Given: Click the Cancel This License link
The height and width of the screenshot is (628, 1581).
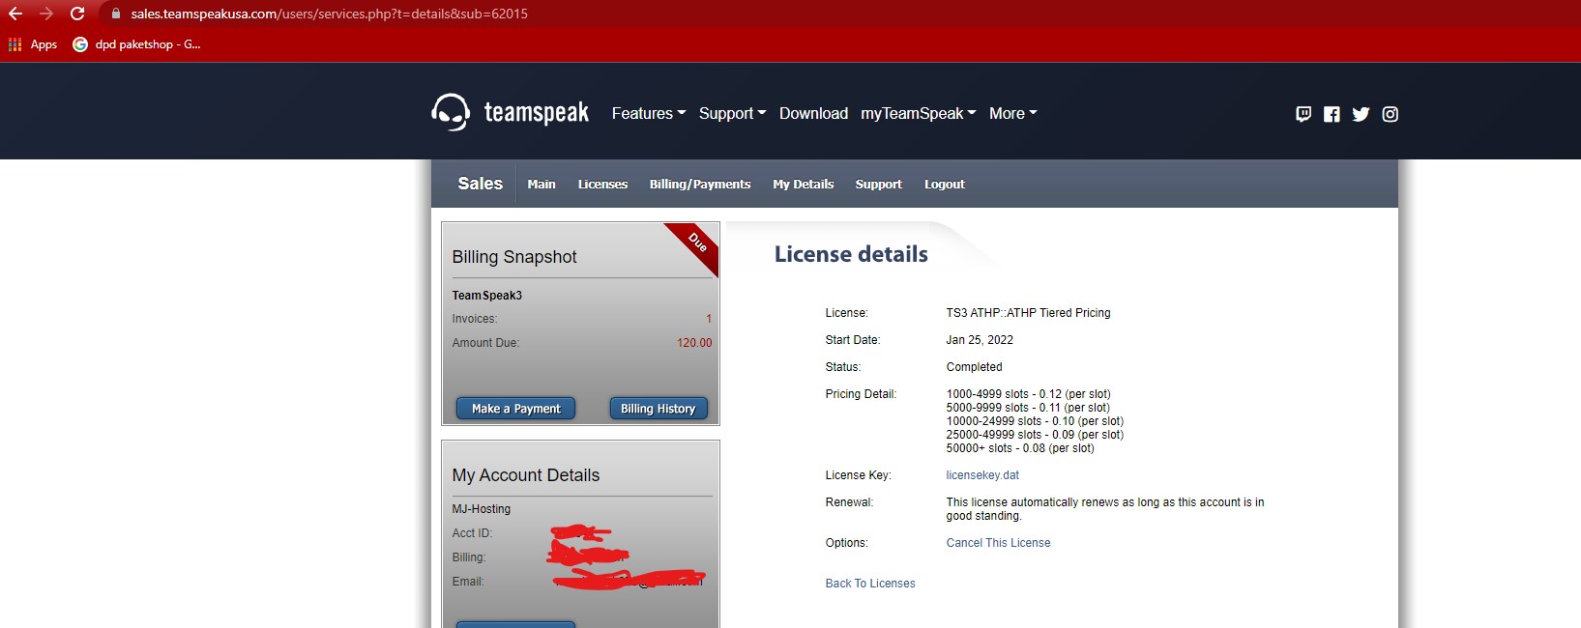Looking at the screenshot, I should 998,543.
